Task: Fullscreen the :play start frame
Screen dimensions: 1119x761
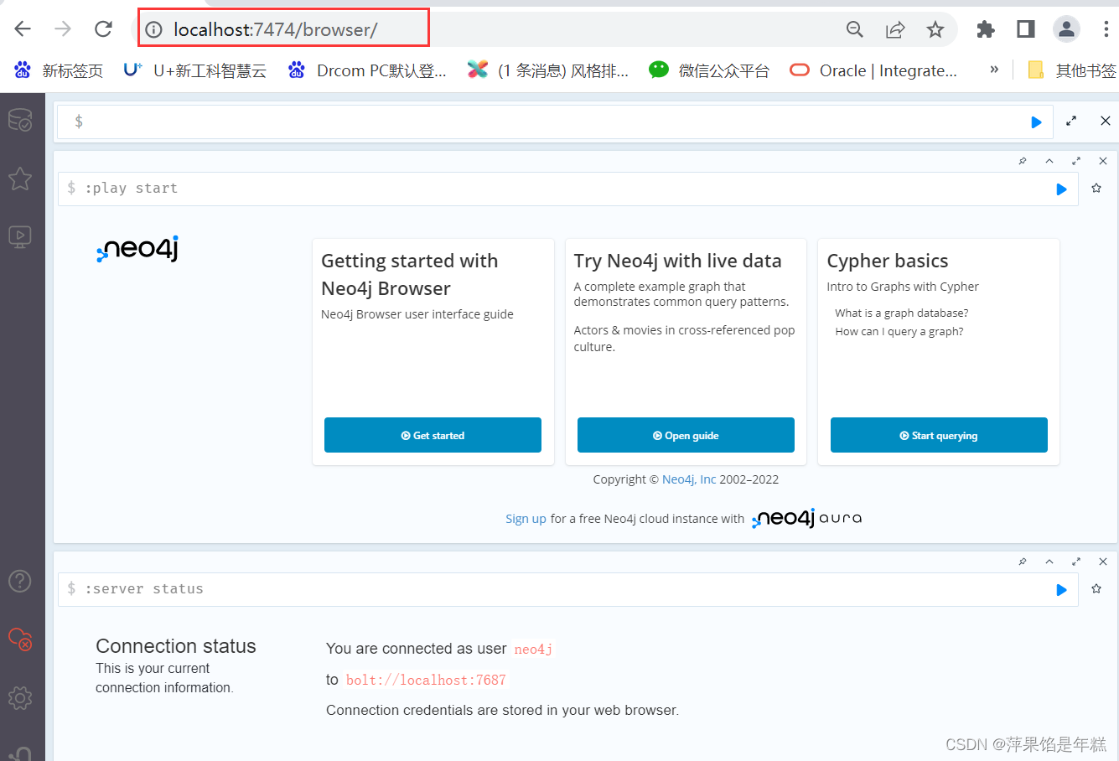Action: click(1076, 161)
